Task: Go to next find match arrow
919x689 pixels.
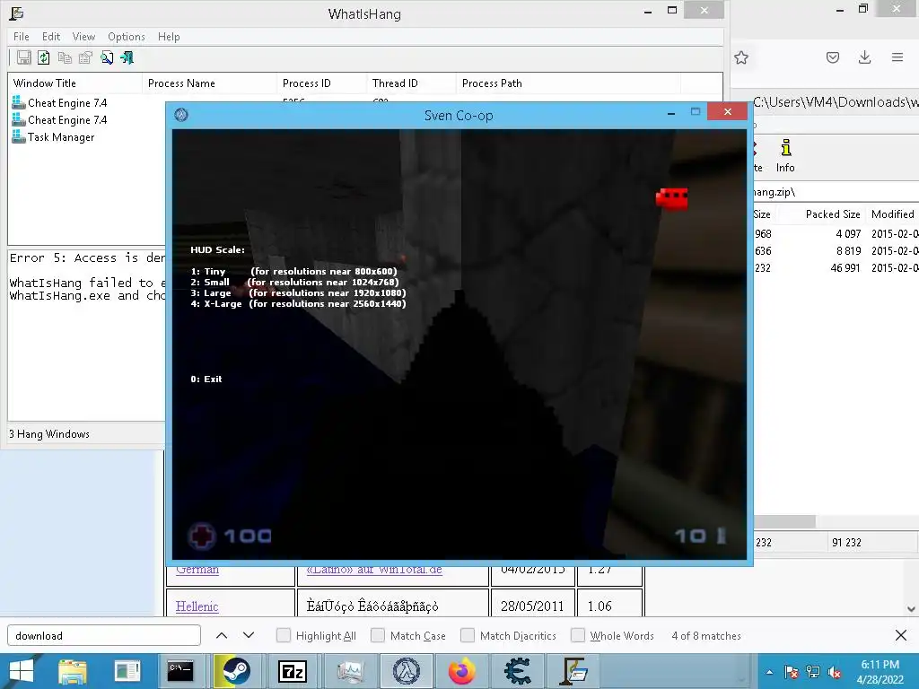Action: tap(249, 635)
